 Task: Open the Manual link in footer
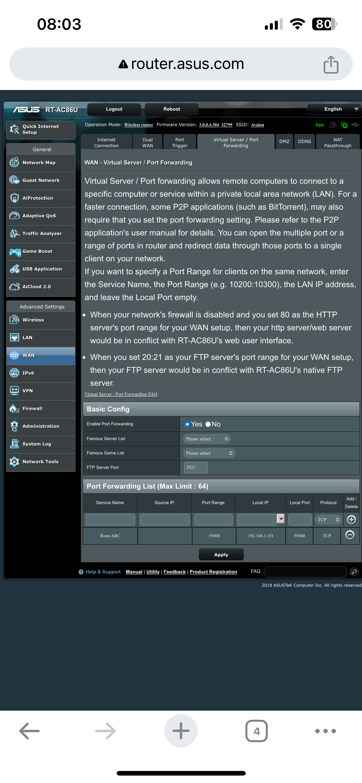(134, 572)
